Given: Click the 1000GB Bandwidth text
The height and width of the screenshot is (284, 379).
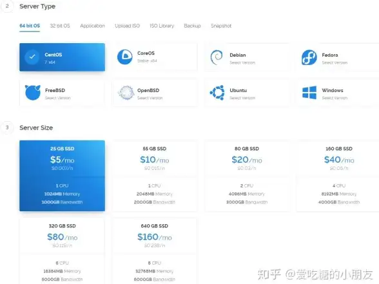Looking at the screenshot, I should coord(62,202).
